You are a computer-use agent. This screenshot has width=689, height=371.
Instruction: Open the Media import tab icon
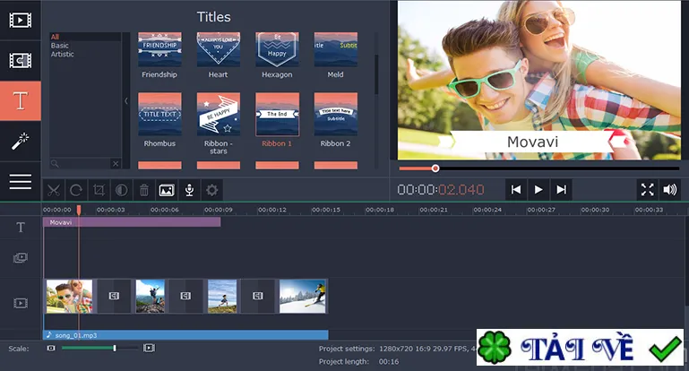21,21
